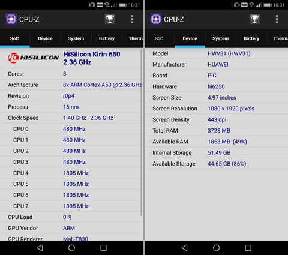Screen dimensions: 288x255
Task: Select SoC tab in right panel
Action: pos(159,38)
